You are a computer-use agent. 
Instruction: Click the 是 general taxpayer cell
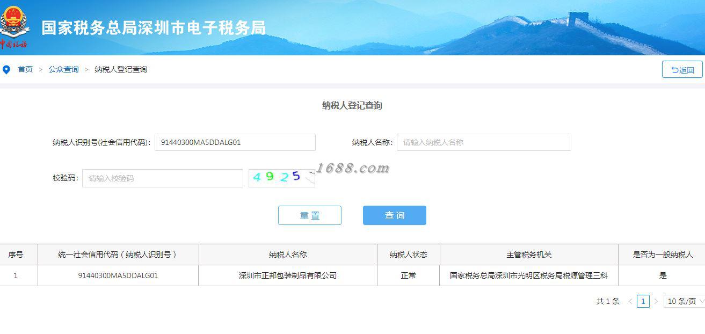pyautogui.click(x=663, y=275)
